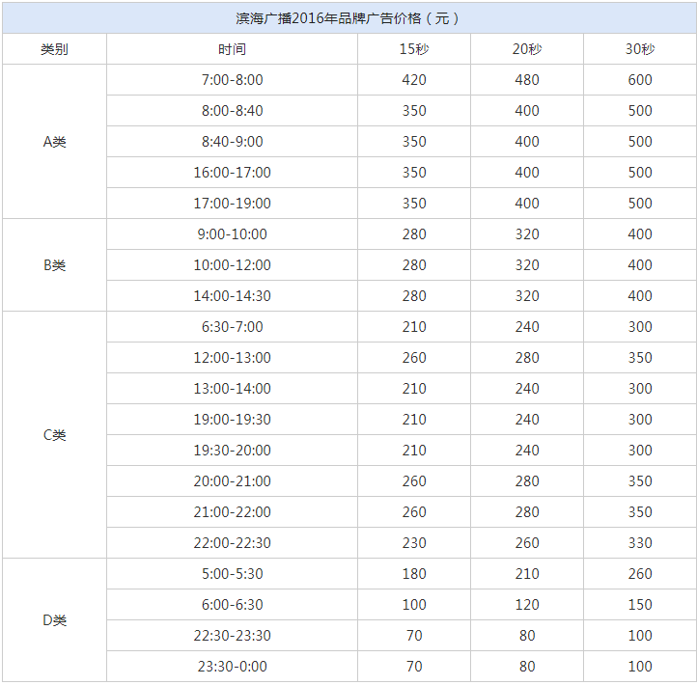Click the 100 price in 23:30-0:00 row
This screenshot has height=685, width=697.
click(640, 667)
